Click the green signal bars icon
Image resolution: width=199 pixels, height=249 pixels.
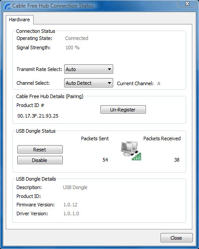[137, 156]
